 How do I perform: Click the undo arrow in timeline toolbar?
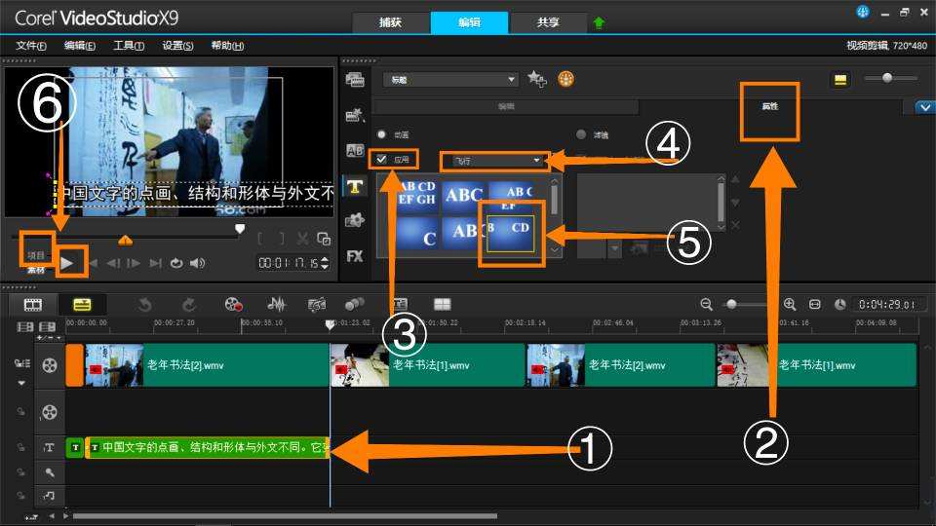click(x=145, y=305)
